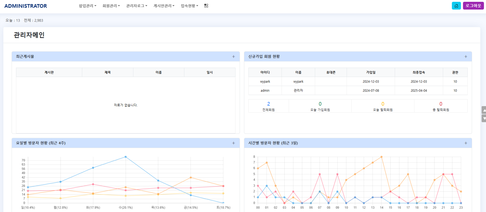Viewport: 486px width, 212px height.
Task: Open the grid menu icon in navbar
Action: pyautogui.click(x=206, y=6)
